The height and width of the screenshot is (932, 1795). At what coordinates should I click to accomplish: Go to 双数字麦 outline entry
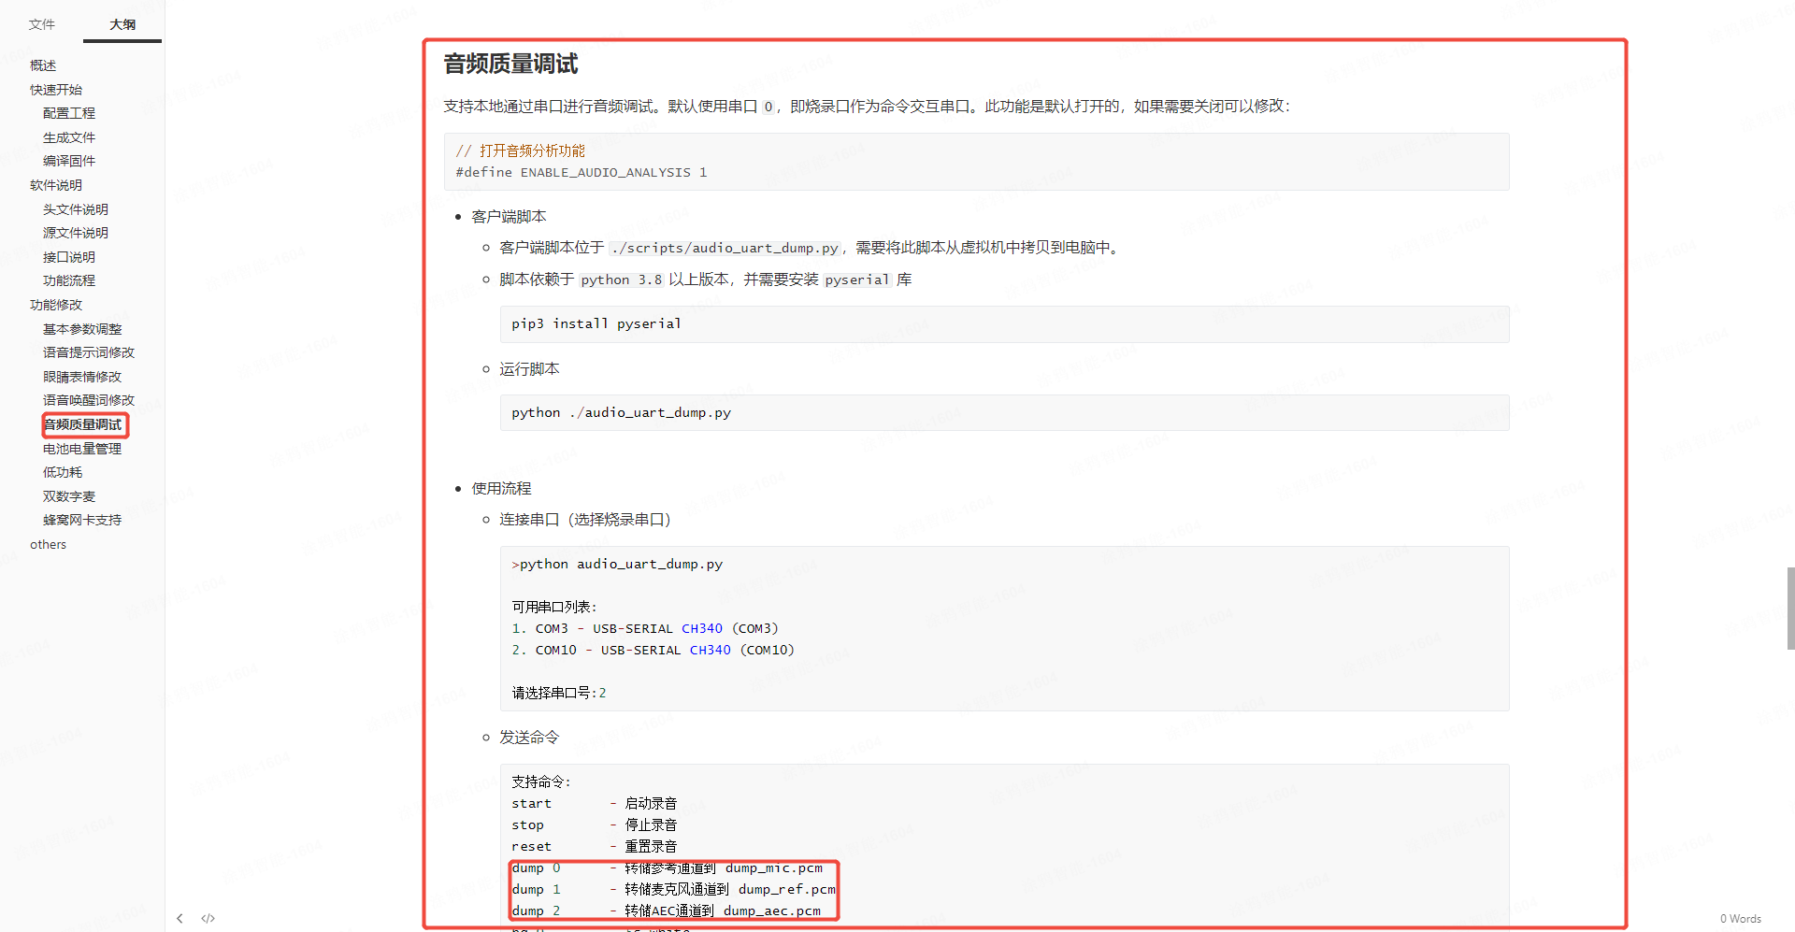69,496
